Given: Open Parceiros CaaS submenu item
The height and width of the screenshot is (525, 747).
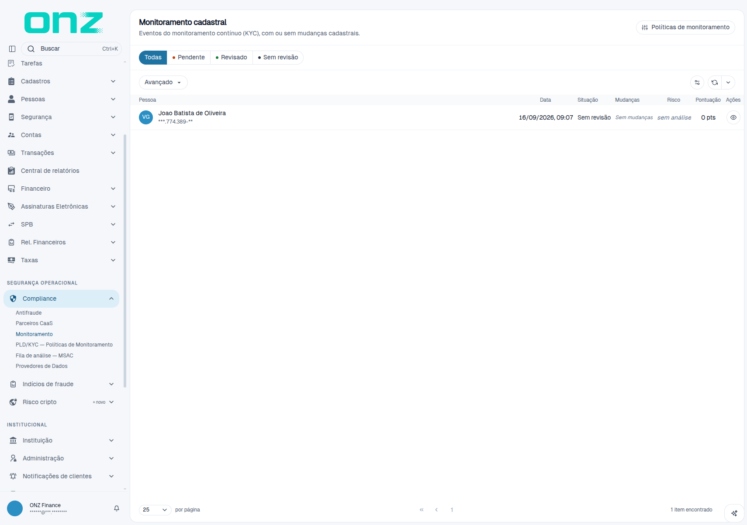Looking at the screenshot, I should (34, 323).
